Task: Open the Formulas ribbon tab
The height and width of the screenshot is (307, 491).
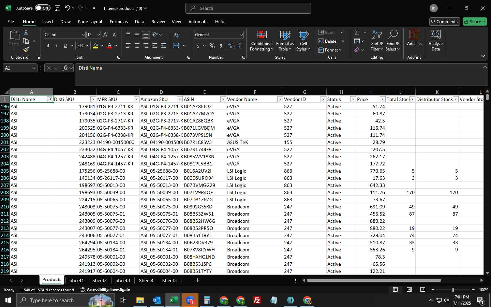Action: point(119,21)
